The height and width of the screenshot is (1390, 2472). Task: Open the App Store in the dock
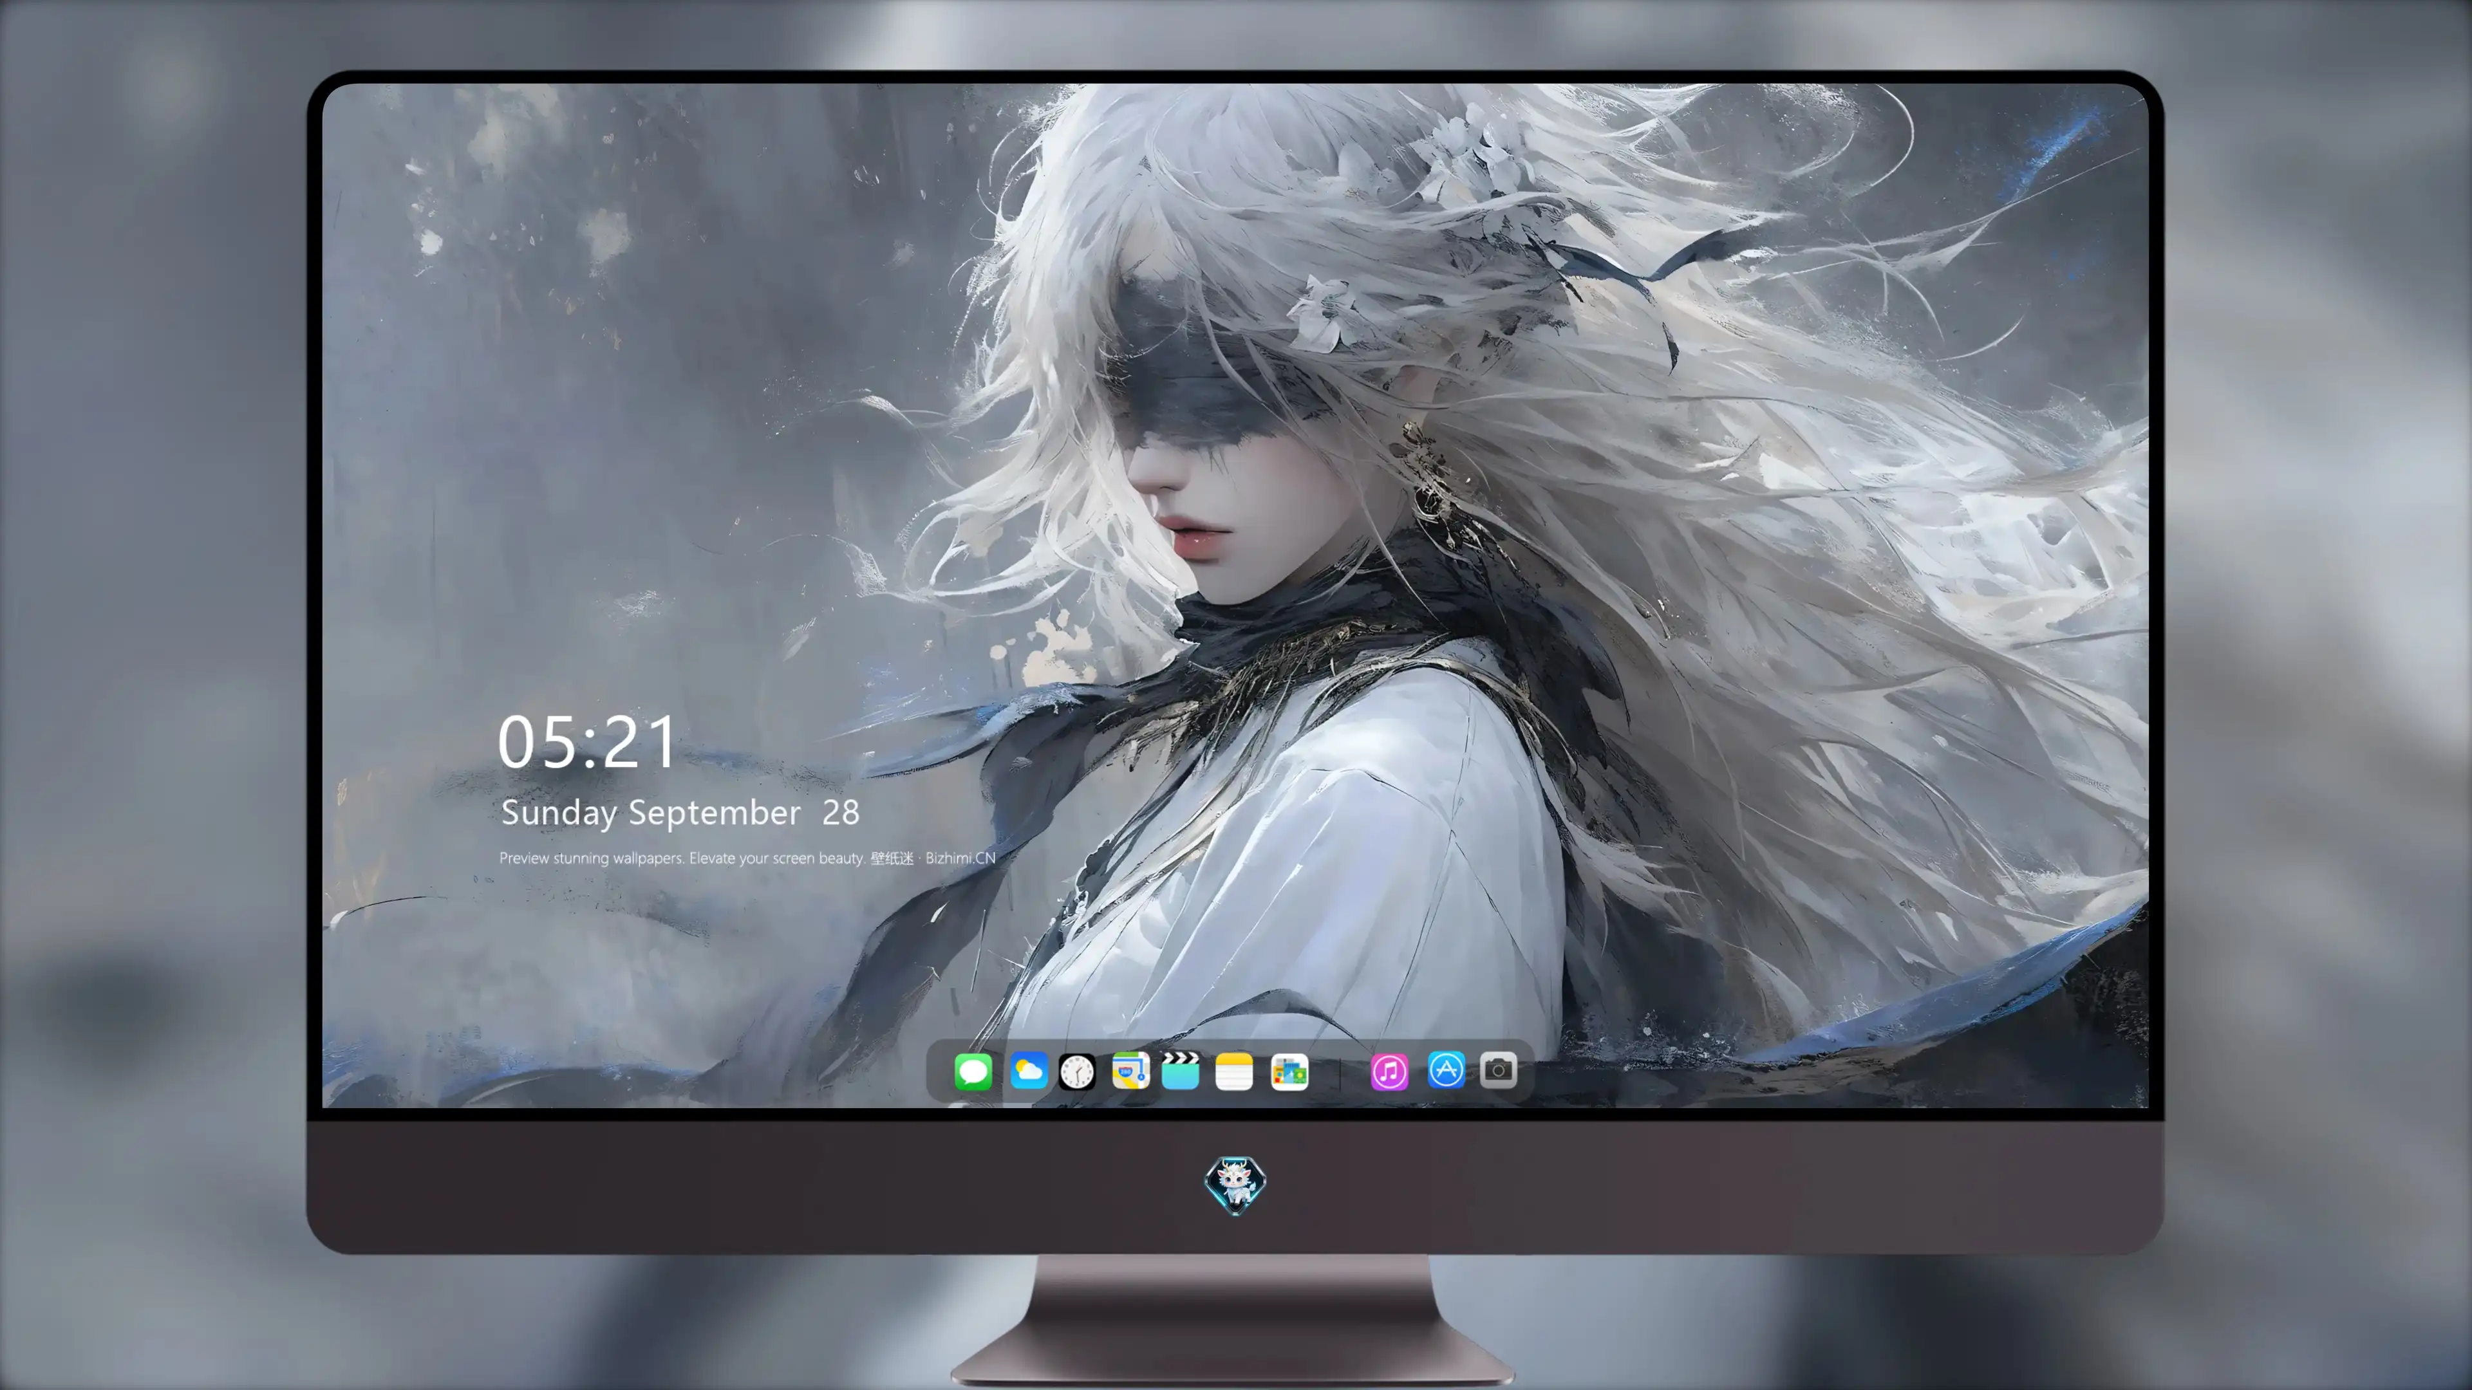(x=1445, y=1070)
